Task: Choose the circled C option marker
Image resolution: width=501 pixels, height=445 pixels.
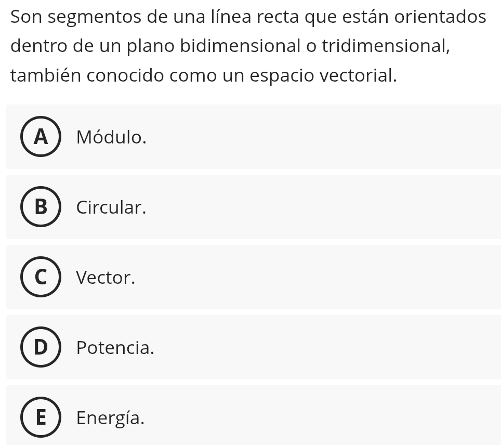Action: pos(40,278)
